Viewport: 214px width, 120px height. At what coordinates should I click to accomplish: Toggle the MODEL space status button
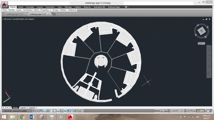tap(157, 111)
